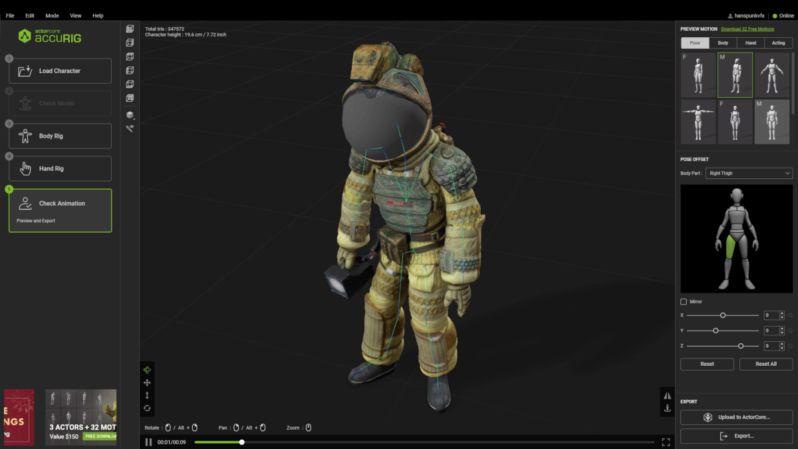This screenshot has height=449, width=798.
Task: Click the 3 Actors + 32 Motions banner
Action: point(81,417)
